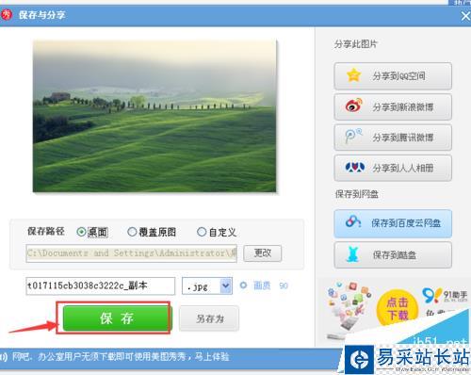This screenshot has width=471, height=375.
Task: Share image via 分享到人人相册 button
Action: (x=393, y=168)
